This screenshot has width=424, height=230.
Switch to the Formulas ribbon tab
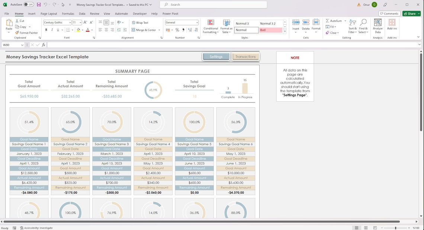click(68, 13)
